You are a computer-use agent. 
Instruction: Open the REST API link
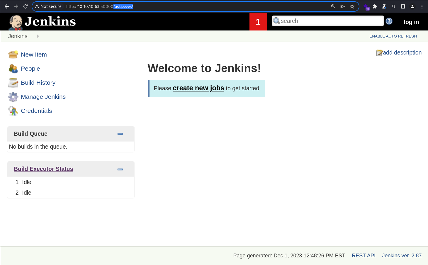364,256
